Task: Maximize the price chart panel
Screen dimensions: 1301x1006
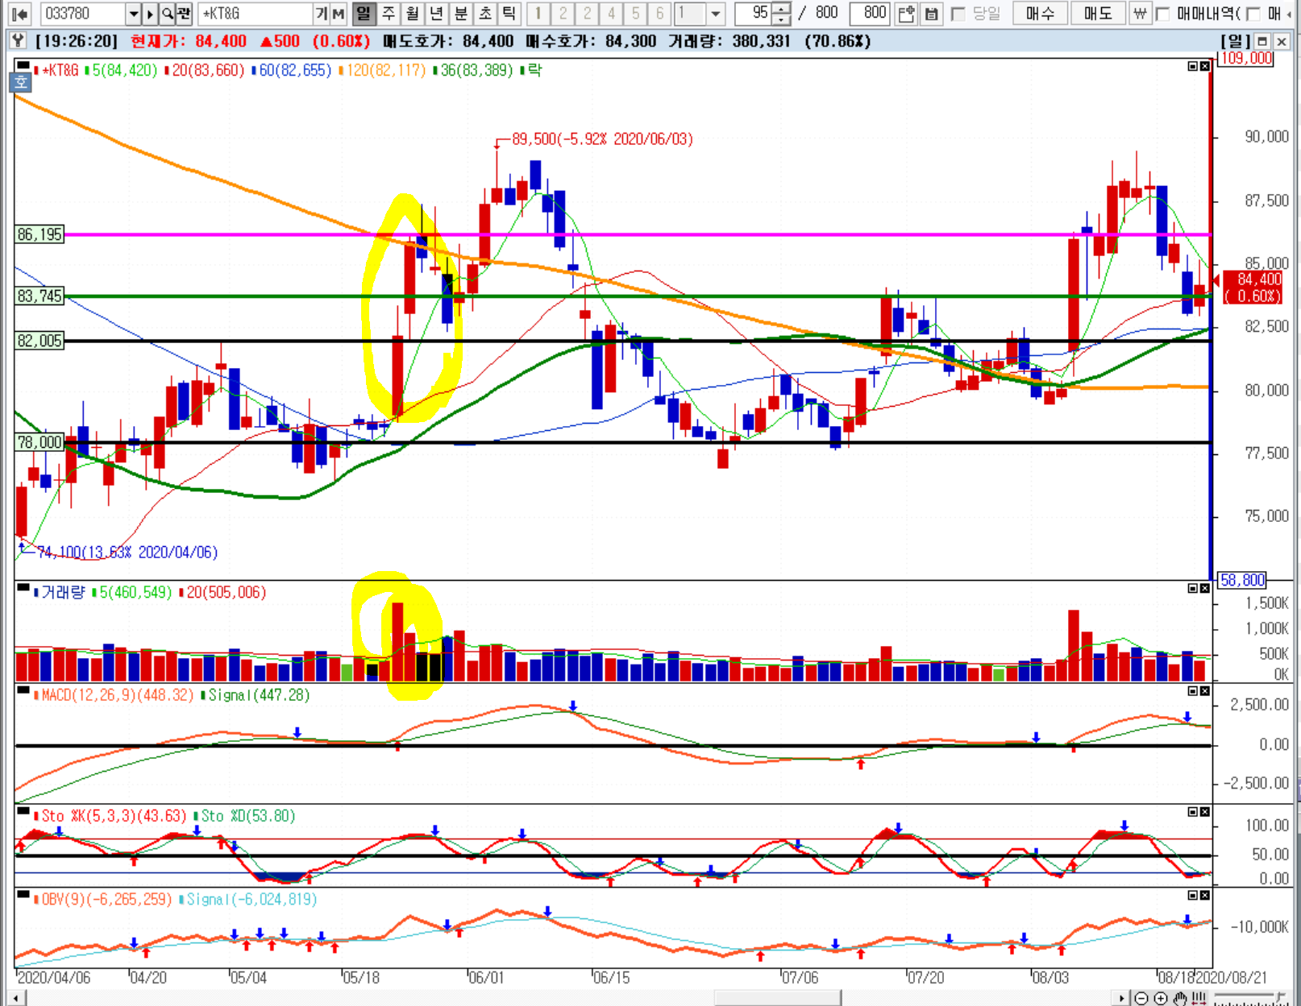Action: pos(1193,66)
